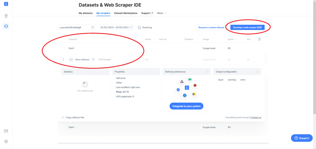Click the Bright Data logo icon
The width and height of the screenshot is (316, 149).
(6, 4)
